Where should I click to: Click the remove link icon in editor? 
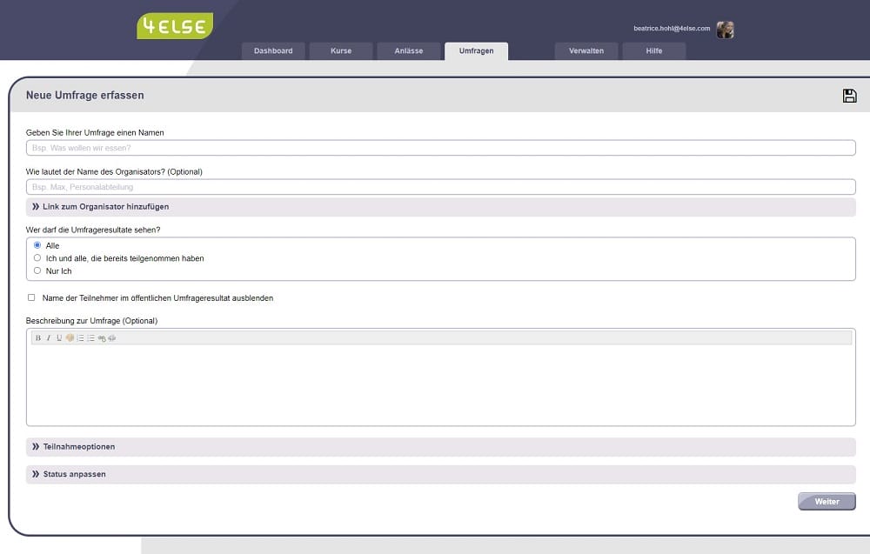111,338
